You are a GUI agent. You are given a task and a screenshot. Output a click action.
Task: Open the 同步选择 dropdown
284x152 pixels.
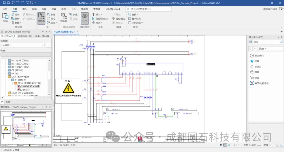coord(135,23)
